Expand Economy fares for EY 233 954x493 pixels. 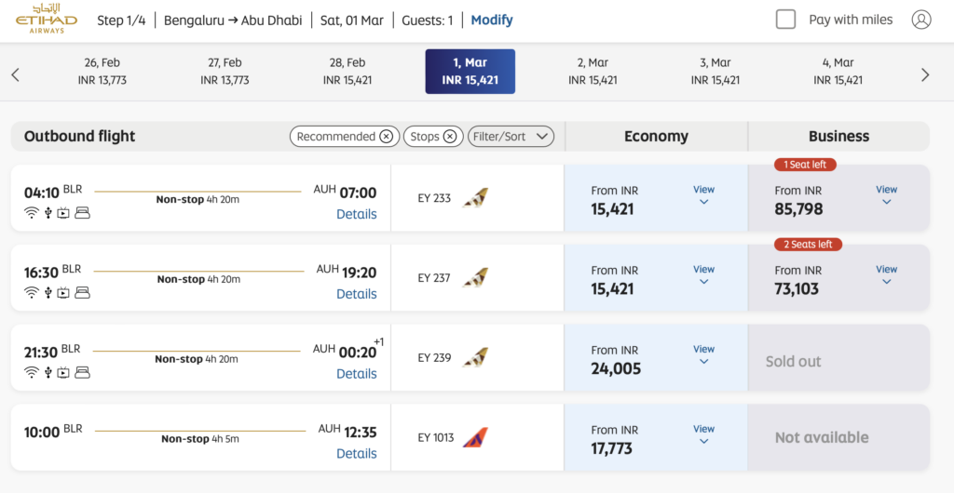click(x=703, y=195)
